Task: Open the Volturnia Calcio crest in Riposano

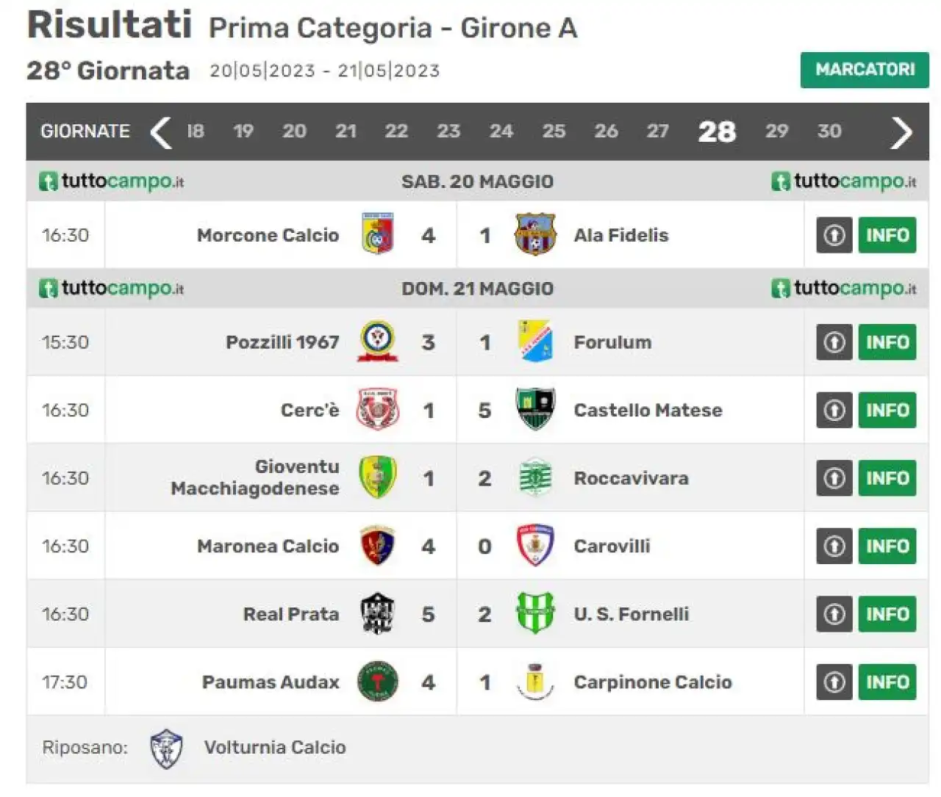Action: pyautogui.click(x=166, y=749)
